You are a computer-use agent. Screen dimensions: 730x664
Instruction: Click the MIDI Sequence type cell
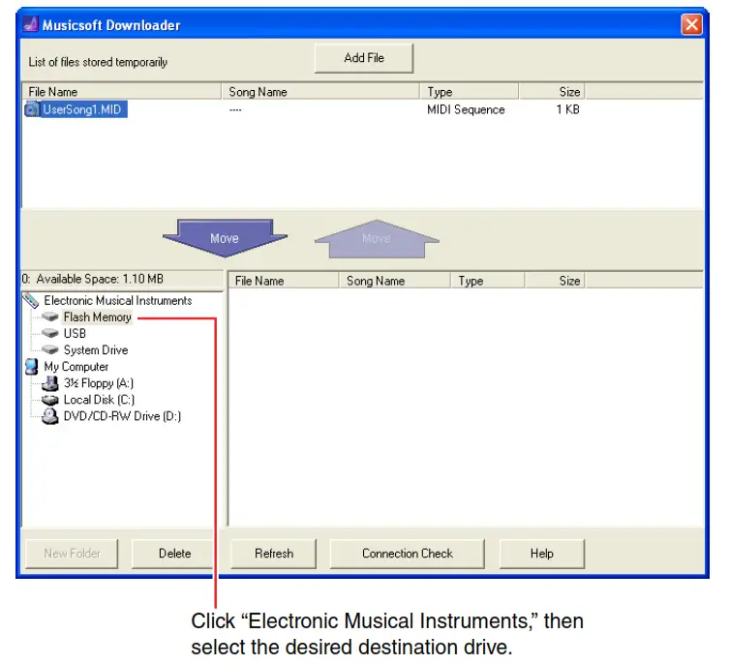click(466, 109)
